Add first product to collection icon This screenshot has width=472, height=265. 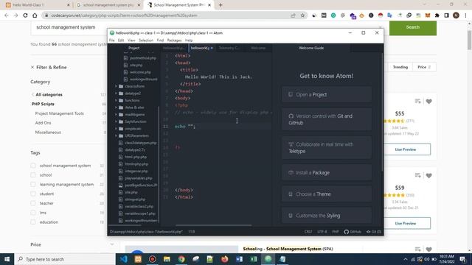[418, 102]
